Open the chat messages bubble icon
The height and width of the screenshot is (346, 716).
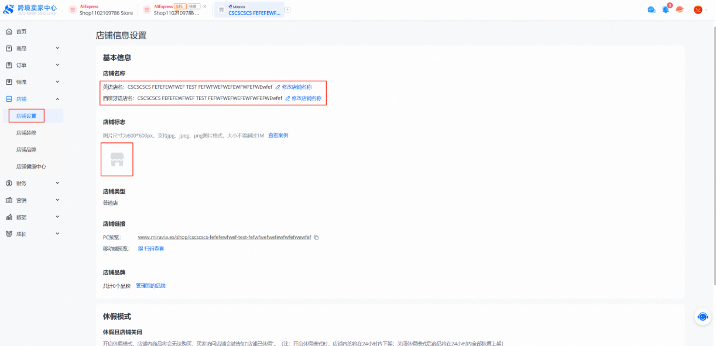[x=651, y=10]
